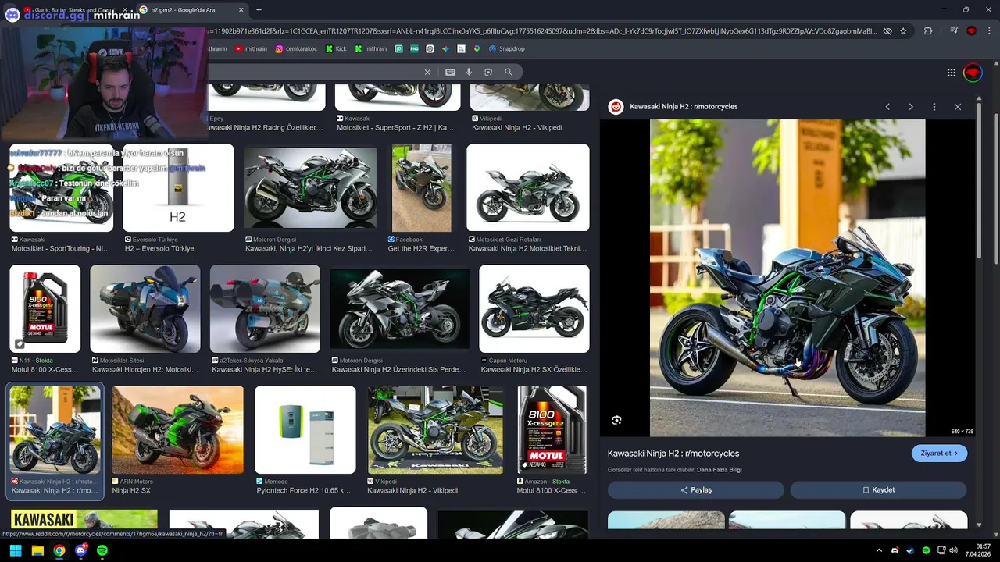The height and width of the screenshot is (562, 1000).
Task: Open volume control in system tray
Action: coord(953,550)
